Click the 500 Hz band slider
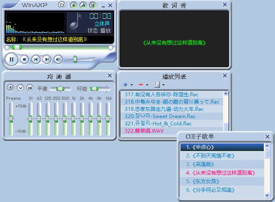The image size is (275, 202). pos(65,119)
